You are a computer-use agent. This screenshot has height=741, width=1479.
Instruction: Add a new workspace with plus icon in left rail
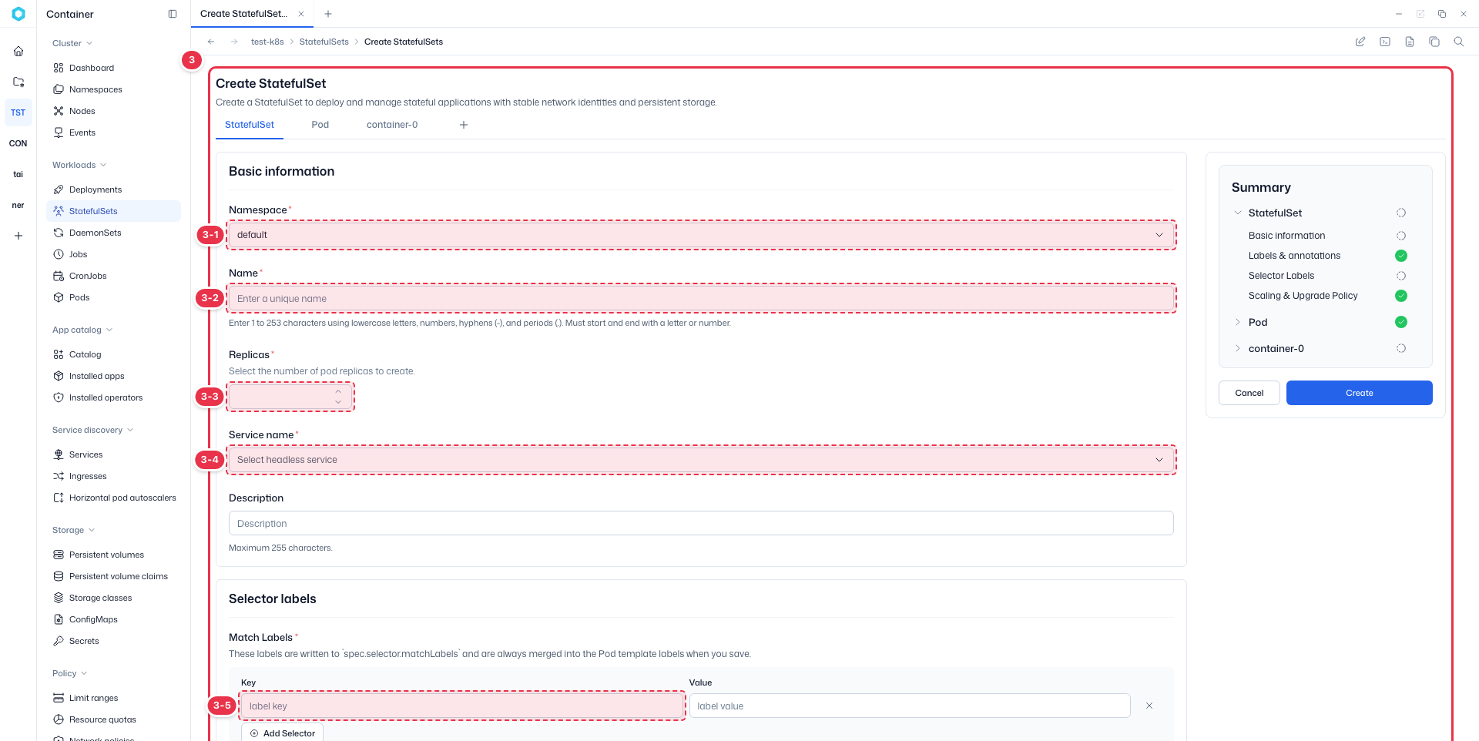coord(18,236)
